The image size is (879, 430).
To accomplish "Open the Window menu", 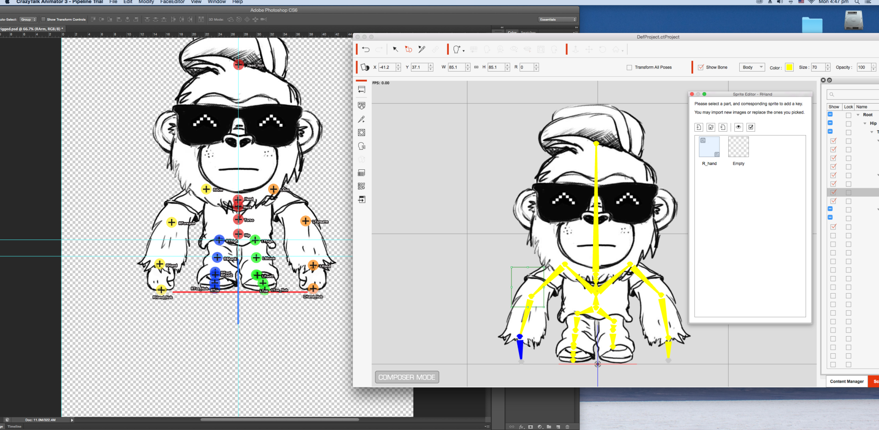I will [217, 2].
